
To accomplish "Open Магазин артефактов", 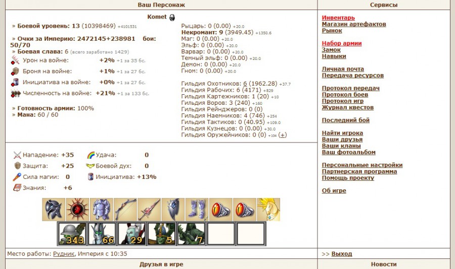I will [354, 24].
